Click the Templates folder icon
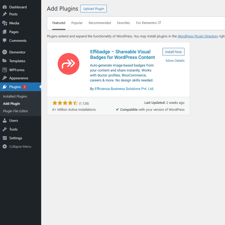 point(5,61)
